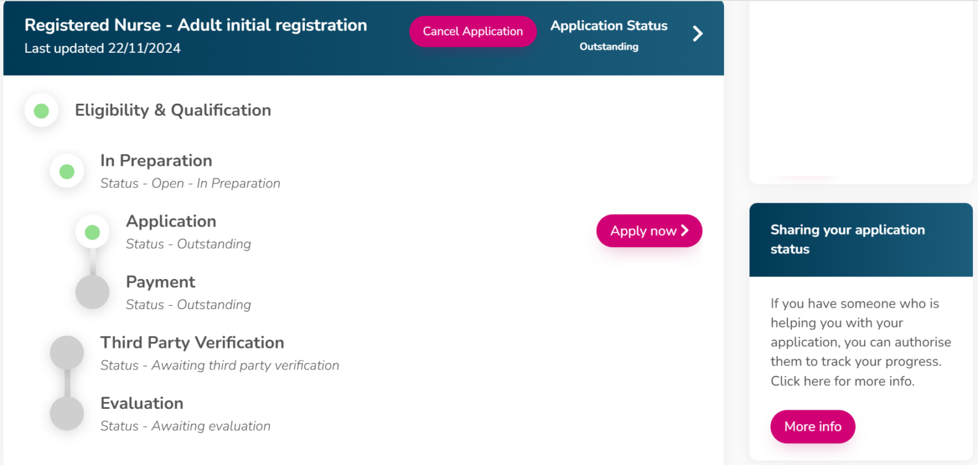Click the grey Evaluation step circle
The width and height of the screenshot is (978, 465).
[x=67, y=413]
